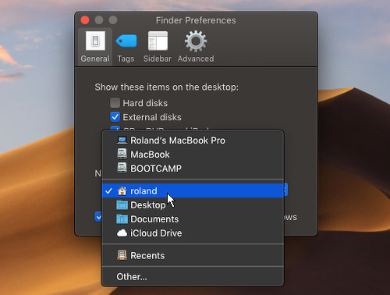
Task: Choose the MacBook volume entry
Action: 193,155
